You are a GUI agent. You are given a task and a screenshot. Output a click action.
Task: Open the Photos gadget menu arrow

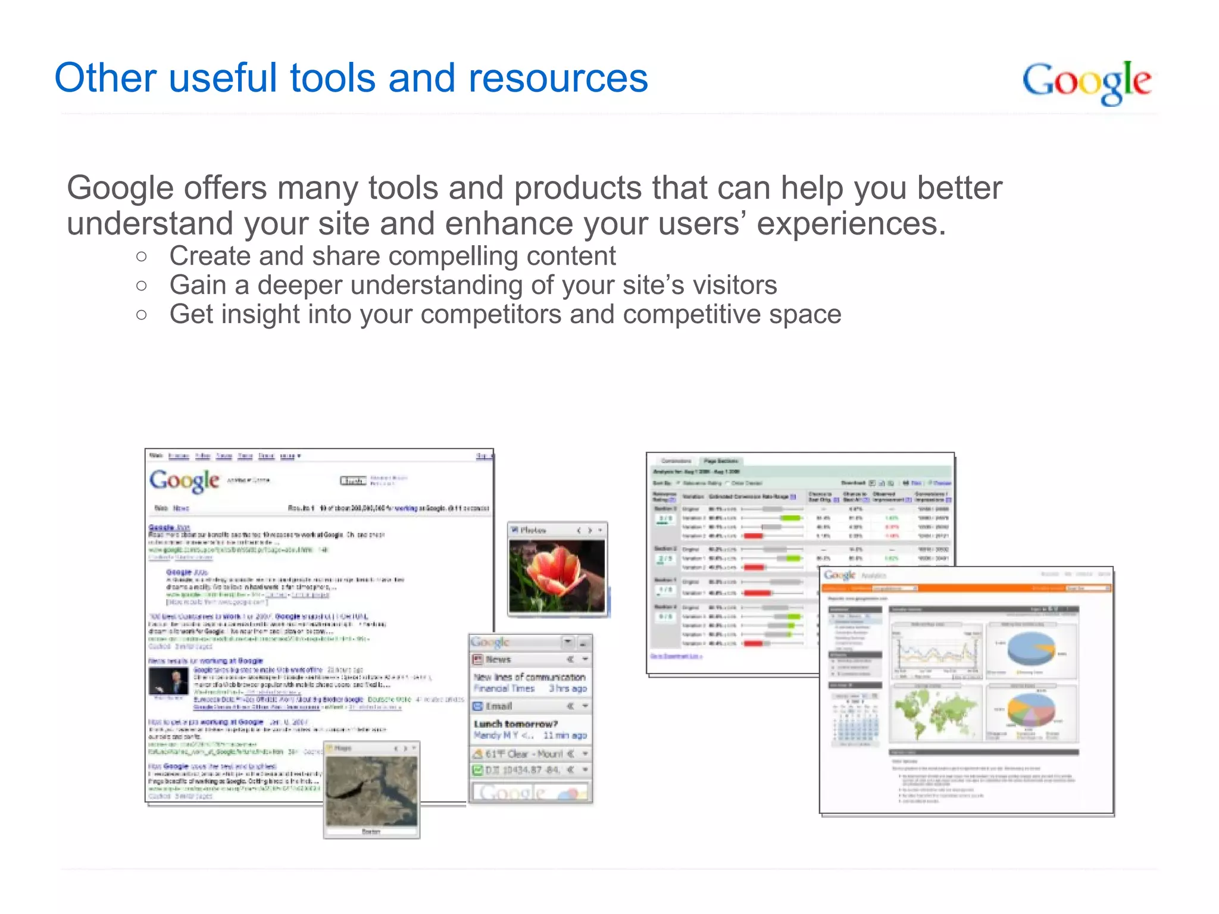click(x=600, y=530)
